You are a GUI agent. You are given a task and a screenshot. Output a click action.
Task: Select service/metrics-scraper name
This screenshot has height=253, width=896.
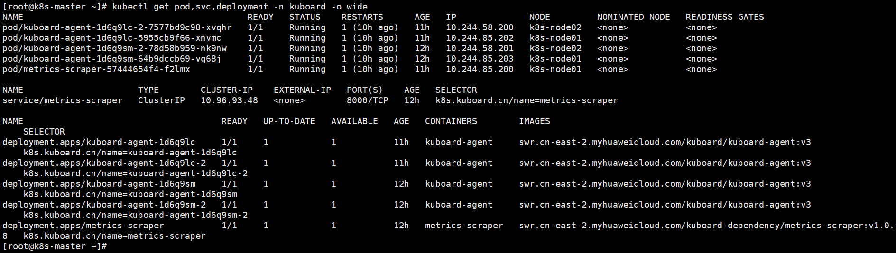[x=62, y=100]
